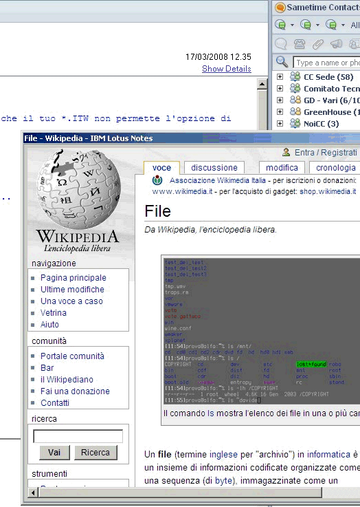Open 'Una voce a caso' random article
This screenshot has width=360, height=507.
coord(71,301)
